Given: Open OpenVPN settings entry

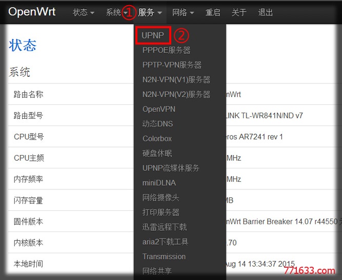Looking at the screenshot, I should 159,109.
